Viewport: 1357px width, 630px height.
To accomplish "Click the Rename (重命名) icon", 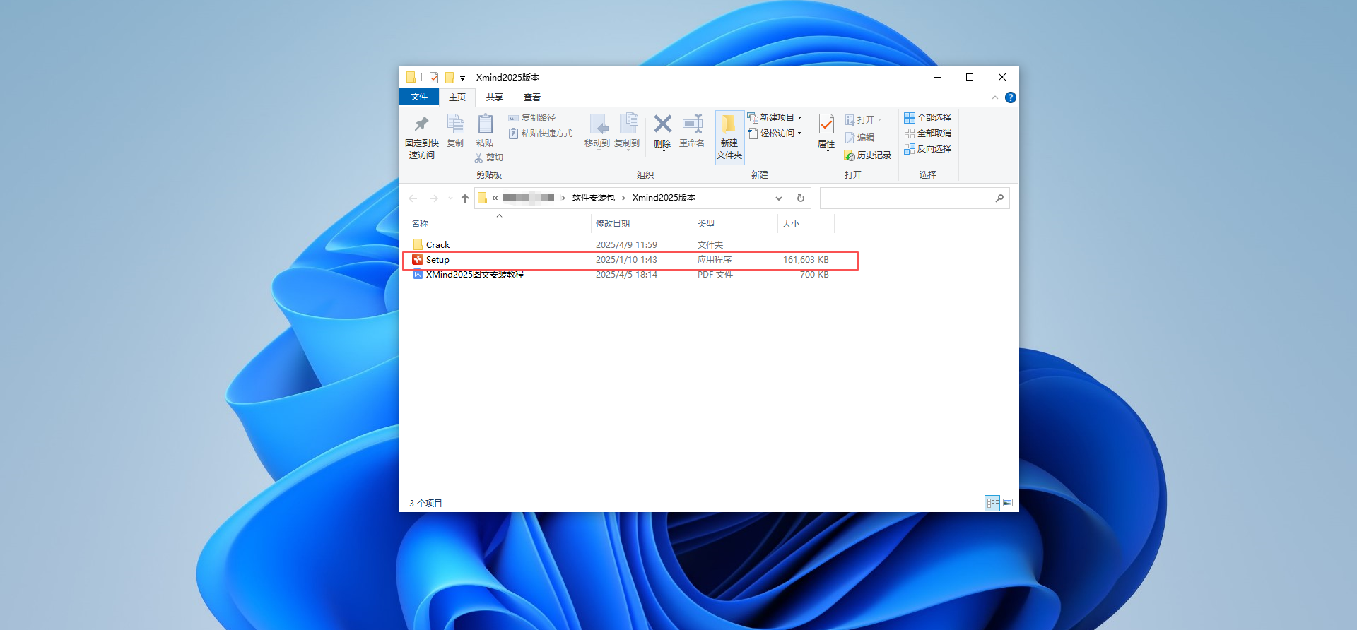I will [x=692, y=124].
